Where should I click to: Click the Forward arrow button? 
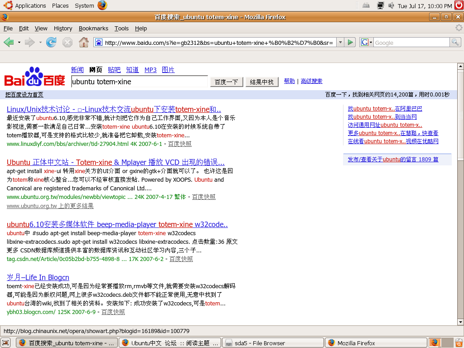[x=29, y=43]
